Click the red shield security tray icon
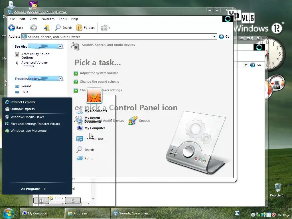 [x=274, y=215]
